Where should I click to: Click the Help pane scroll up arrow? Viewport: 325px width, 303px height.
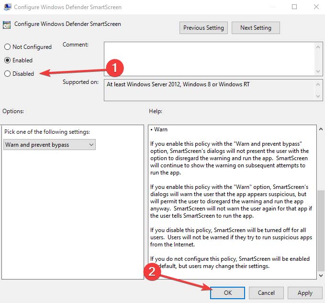[321, 129]
